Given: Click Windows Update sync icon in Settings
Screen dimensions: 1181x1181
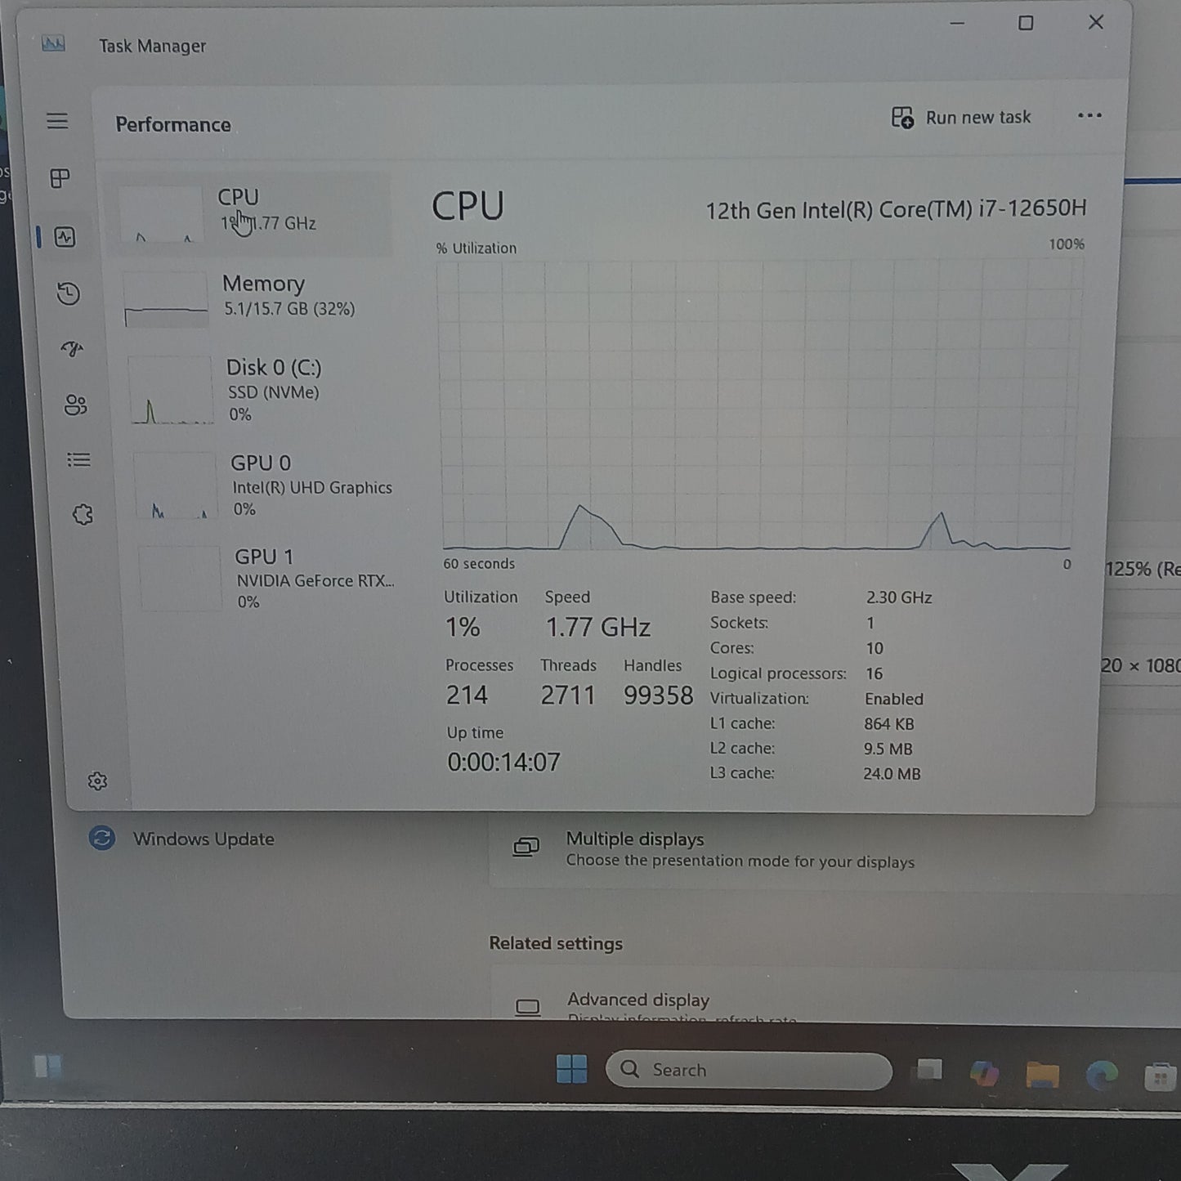Looking at the screenshot, I should [102, 838].
